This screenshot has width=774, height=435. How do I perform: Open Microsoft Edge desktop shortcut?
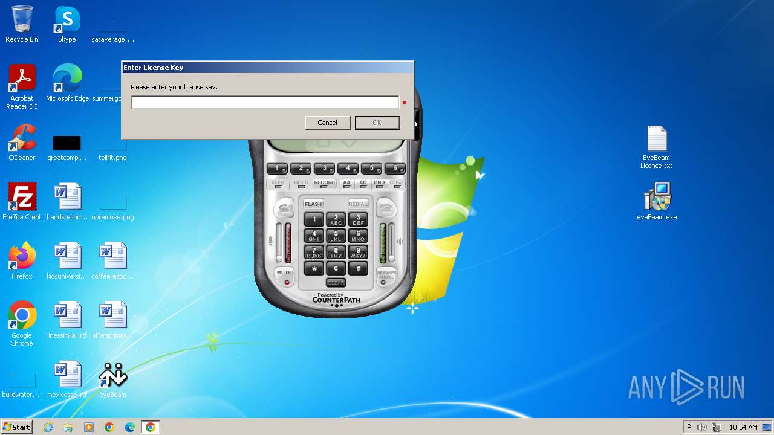(x=67, y=83)
